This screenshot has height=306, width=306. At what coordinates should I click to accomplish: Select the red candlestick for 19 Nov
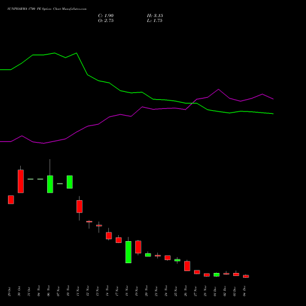pyautogui.click(x=138, y=247)
